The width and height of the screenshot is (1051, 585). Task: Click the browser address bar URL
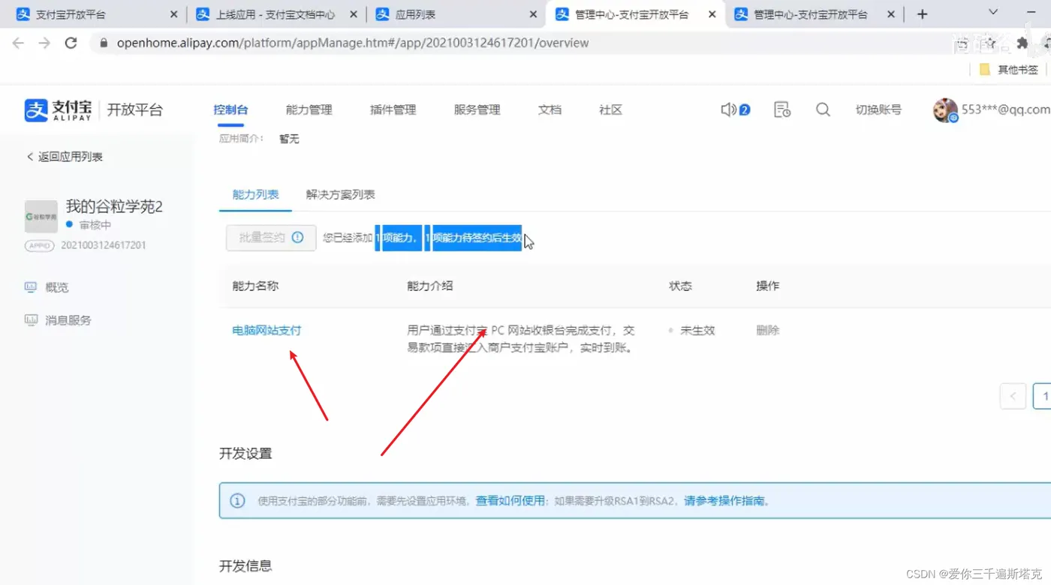tap(352, 43)
